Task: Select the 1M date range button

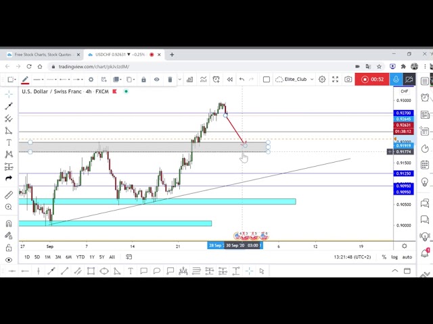Action: click(x=47, y=257)
